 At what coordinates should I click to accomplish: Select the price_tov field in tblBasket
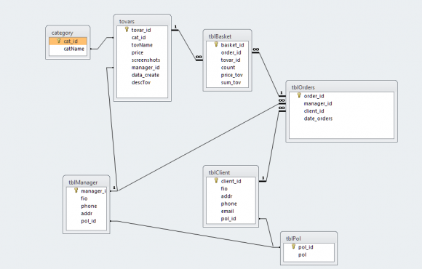point(228,75)
